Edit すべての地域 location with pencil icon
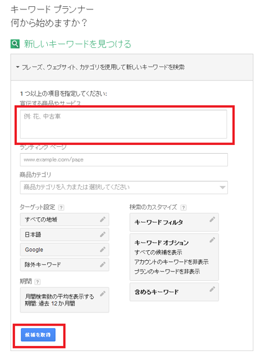This screenshot has height=356, width=267. (x=102, y=219)
